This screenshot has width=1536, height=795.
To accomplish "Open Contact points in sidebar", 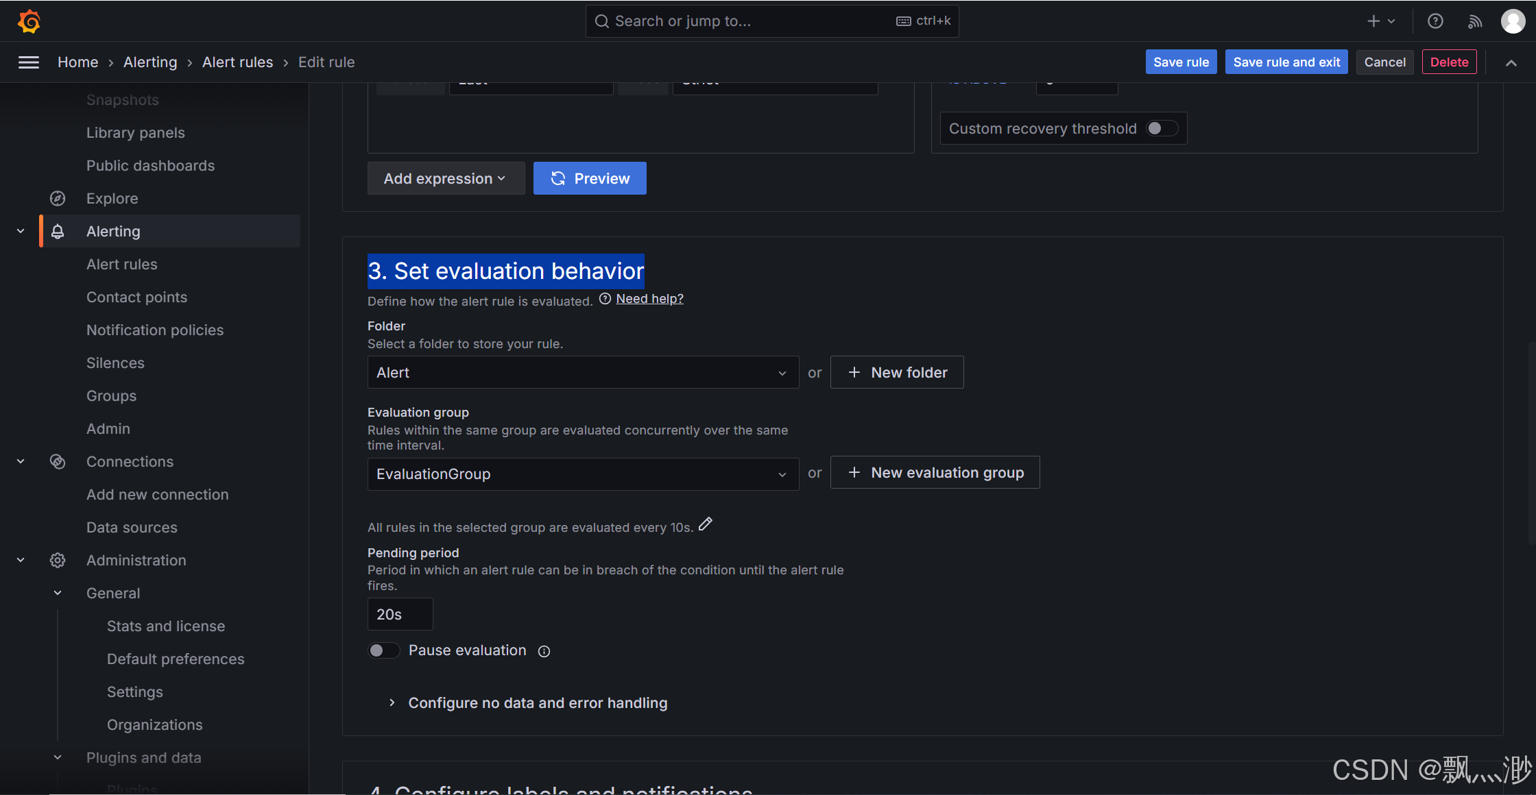I will (136, 297).
